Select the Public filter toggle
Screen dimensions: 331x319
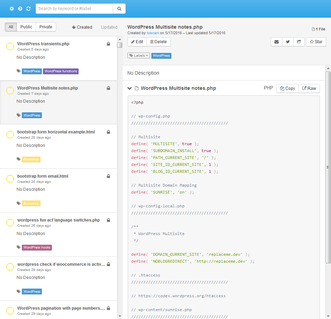26,27
